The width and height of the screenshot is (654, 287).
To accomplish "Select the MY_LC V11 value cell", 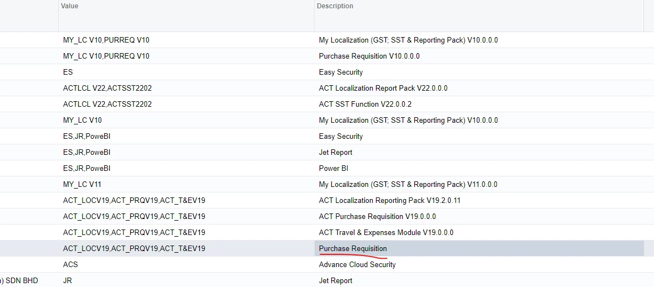I will click(x=186, y=184).
